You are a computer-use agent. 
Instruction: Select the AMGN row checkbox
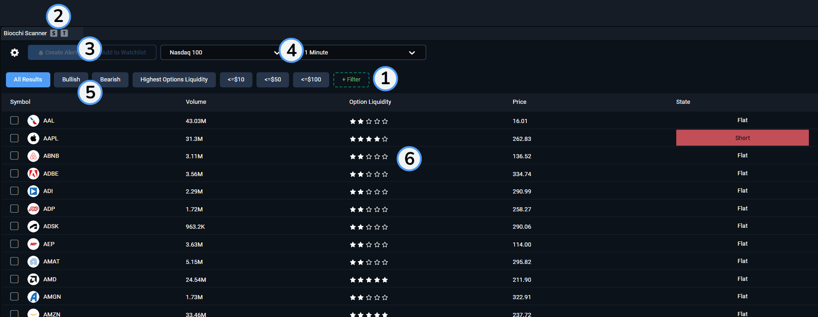pyautogui.click(x=15, y=296)
